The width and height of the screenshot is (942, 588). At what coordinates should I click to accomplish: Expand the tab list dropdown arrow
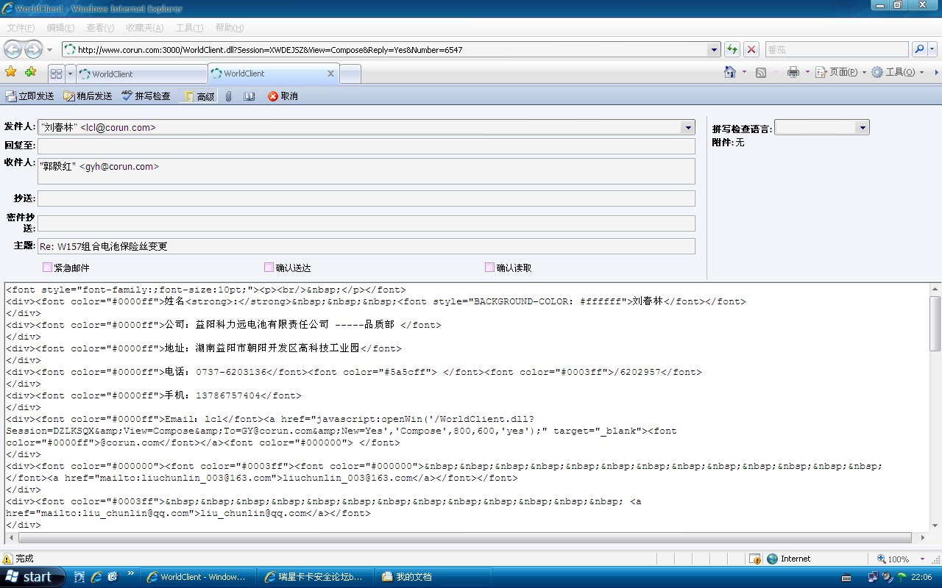pos(71,73)
